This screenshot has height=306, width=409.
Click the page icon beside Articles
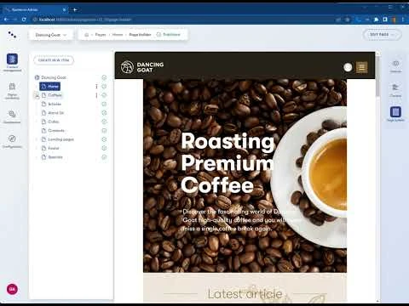[43, 104]
